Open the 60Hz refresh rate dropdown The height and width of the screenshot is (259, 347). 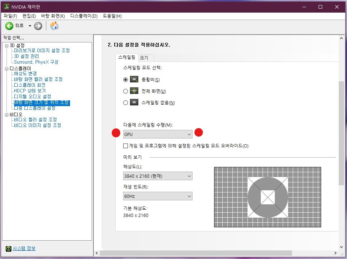click(158, 196)
